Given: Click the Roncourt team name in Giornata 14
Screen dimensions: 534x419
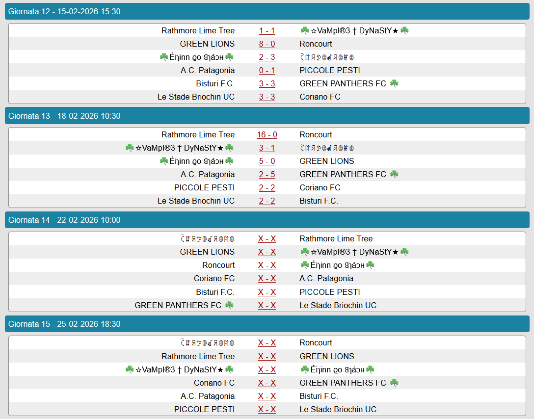Looking at the screenshot, I should point(218,265).
